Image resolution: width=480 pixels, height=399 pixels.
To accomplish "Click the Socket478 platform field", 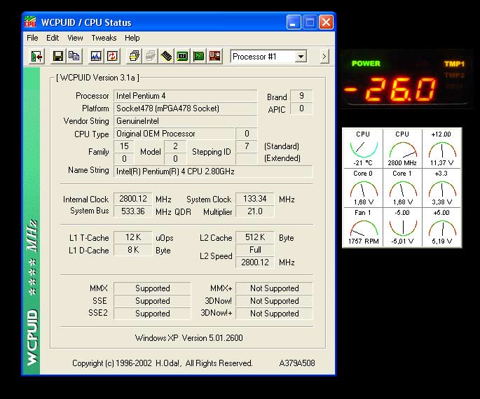I will coord(185,108).
